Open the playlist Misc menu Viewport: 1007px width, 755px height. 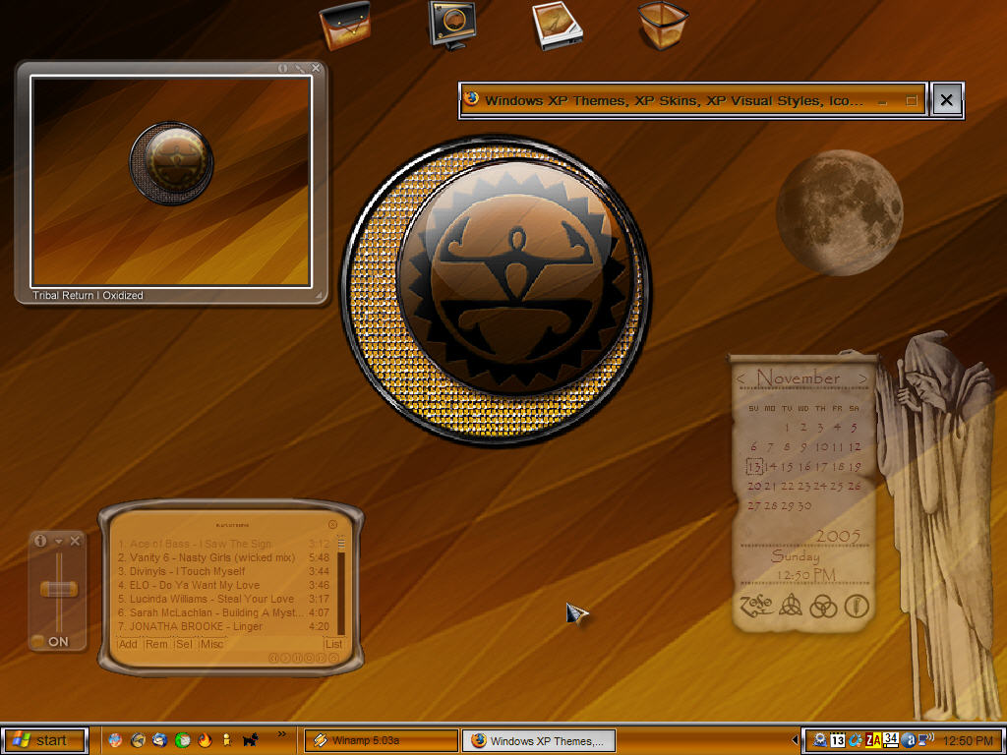click(212, 644)
